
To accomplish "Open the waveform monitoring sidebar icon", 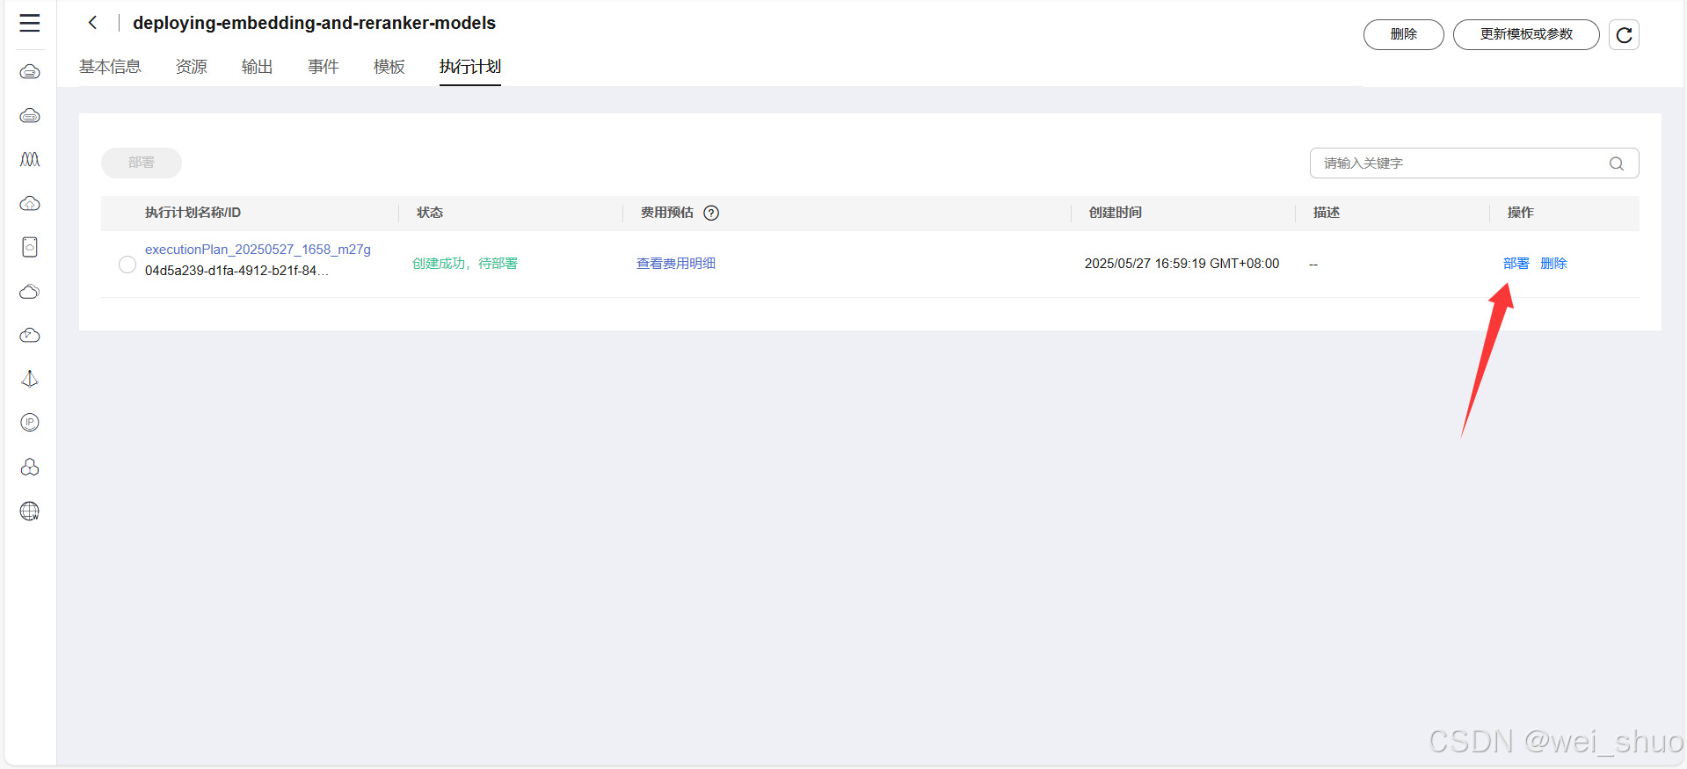I will point(30,159).
